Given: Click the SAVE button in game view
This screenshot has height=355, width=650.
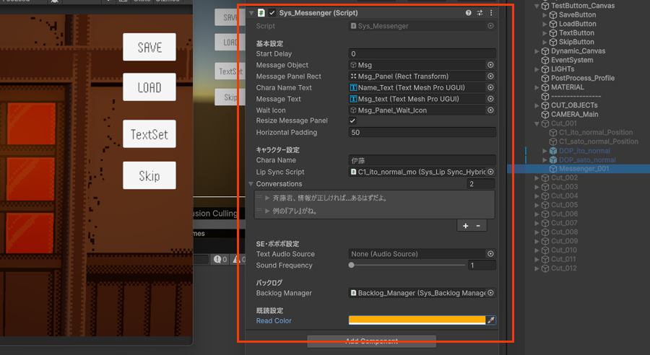Looking at the screenshot, I should click(x=149, y=47).
